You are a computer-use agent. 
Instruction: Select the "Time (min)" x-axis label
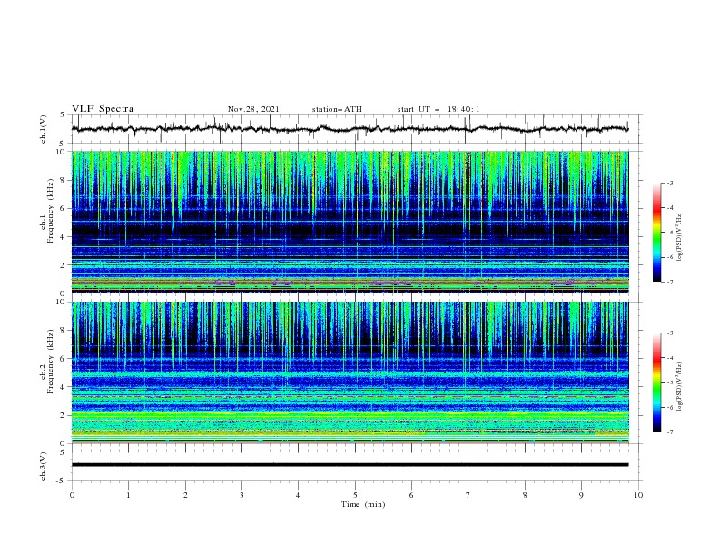363,504
